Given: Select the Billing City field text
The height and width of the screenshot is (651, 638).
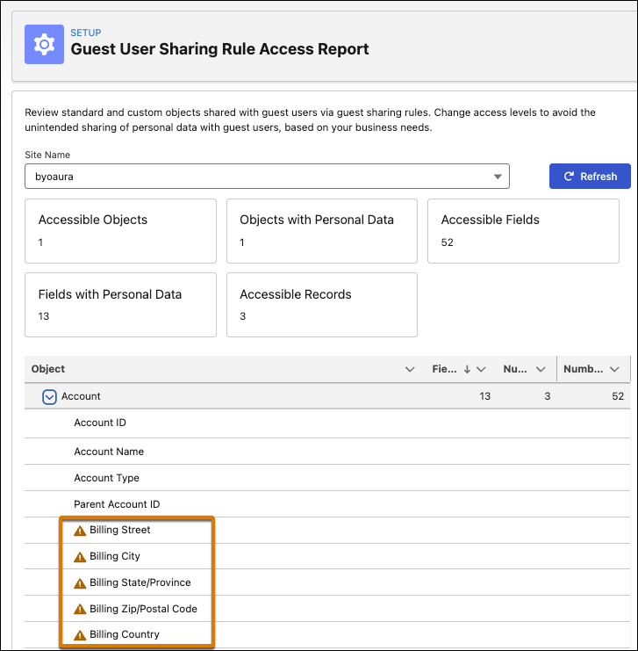Looking at the screenshot, I should (x=115, y=556).
